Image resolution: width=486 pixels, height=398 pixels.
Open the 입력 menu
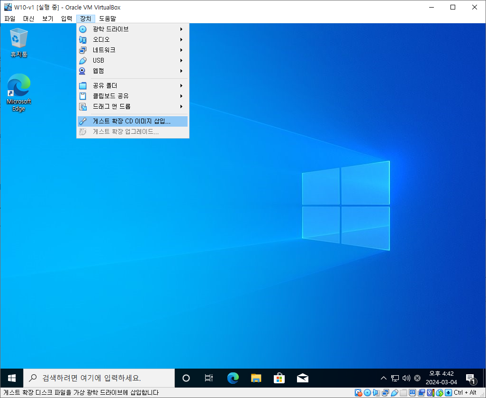[x=66, y=19]
